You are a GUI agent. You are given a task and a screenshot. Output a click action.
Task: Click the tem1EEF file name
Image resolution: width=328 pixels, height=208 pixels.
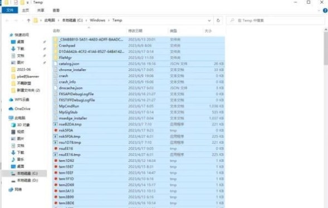pyautogui.click(x=66, y=173)
